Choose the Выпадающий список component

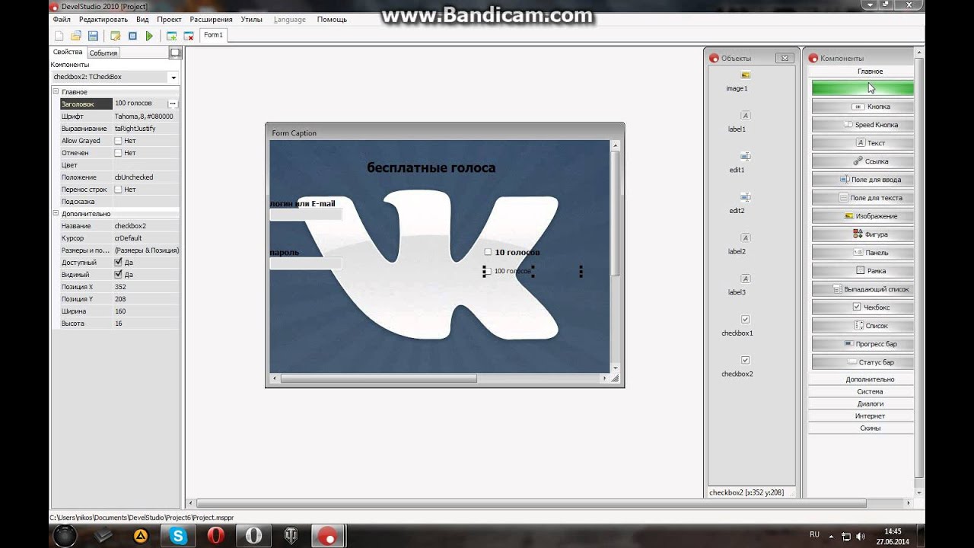(x=863, y=289)
